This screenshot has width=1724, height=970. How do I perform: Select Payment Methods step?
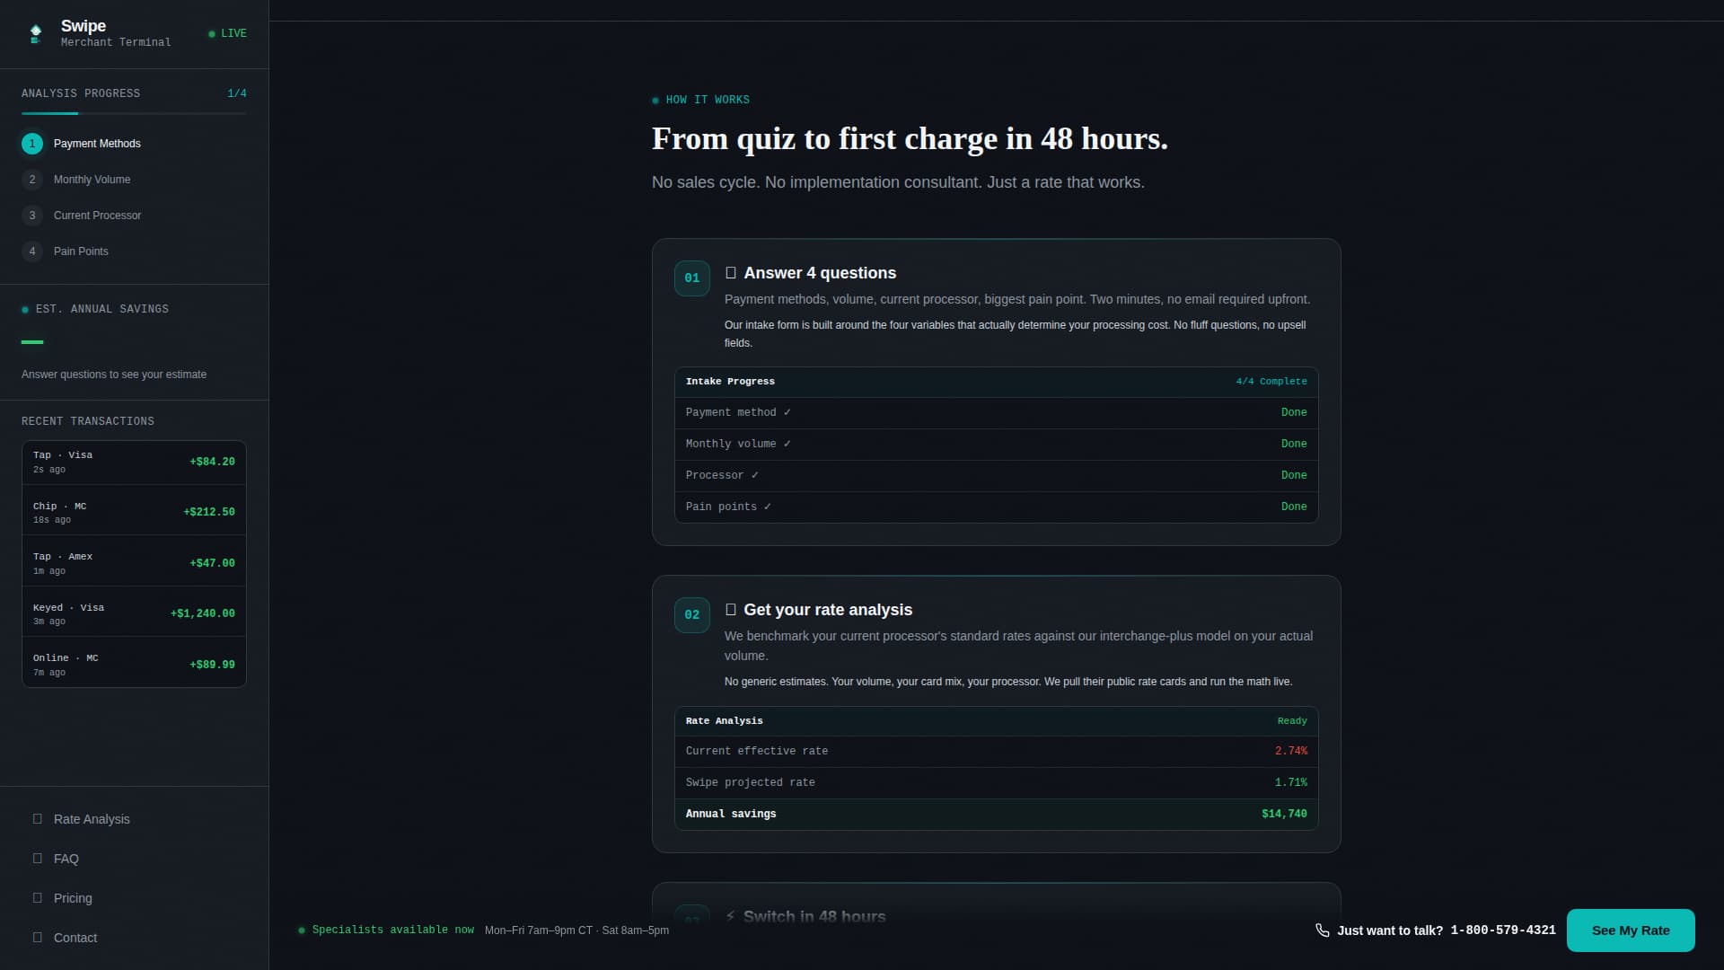click(134, 144)
